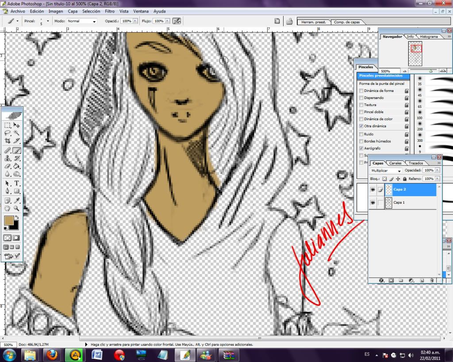Open layer Opacidad arrow in Capas
The image size is (453, 362).
click(438, 170)
